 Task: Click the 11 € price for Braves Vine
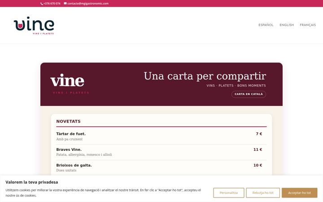[x=258, y=149]
